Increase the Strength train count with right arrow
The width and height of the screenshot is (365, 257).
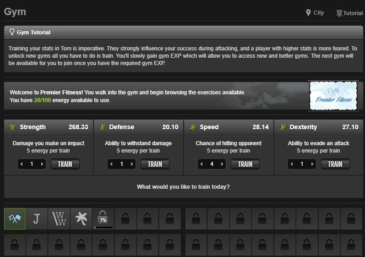(x=43, y=164)
